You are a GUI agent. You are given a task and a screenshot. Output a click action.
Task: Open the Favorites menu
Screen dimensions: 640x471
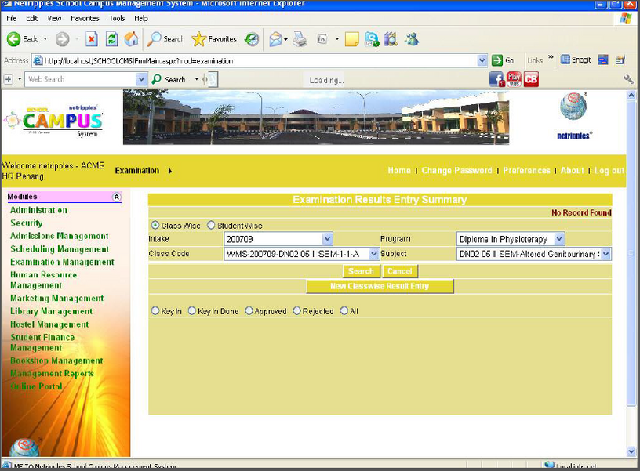tap(85, 18)
